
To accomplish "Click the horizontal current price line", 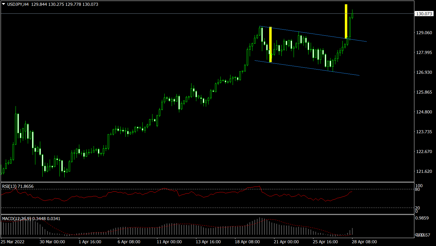I will (x=207, y=14).
